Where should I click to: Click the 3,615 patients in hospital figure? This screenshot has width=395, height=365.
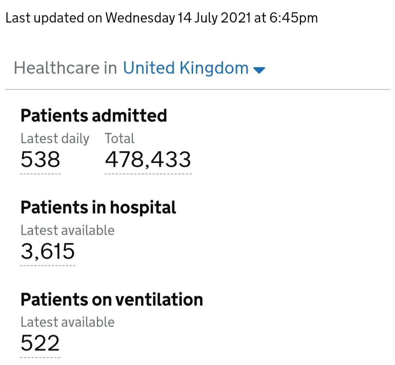pyautogui.click(x=48, y=251)
